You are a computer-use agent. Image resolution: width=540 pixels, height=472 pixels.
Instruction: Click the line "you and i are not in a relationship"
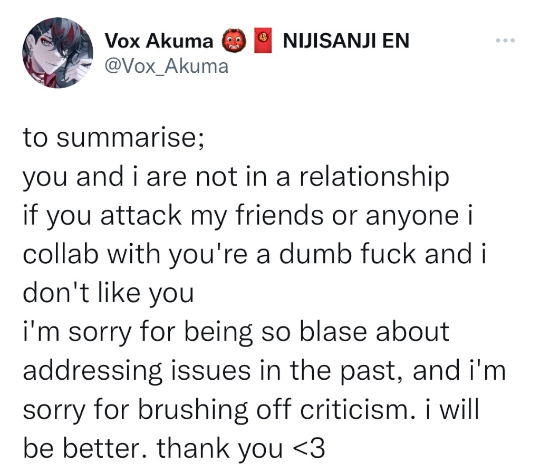click(x=236, y=177)
